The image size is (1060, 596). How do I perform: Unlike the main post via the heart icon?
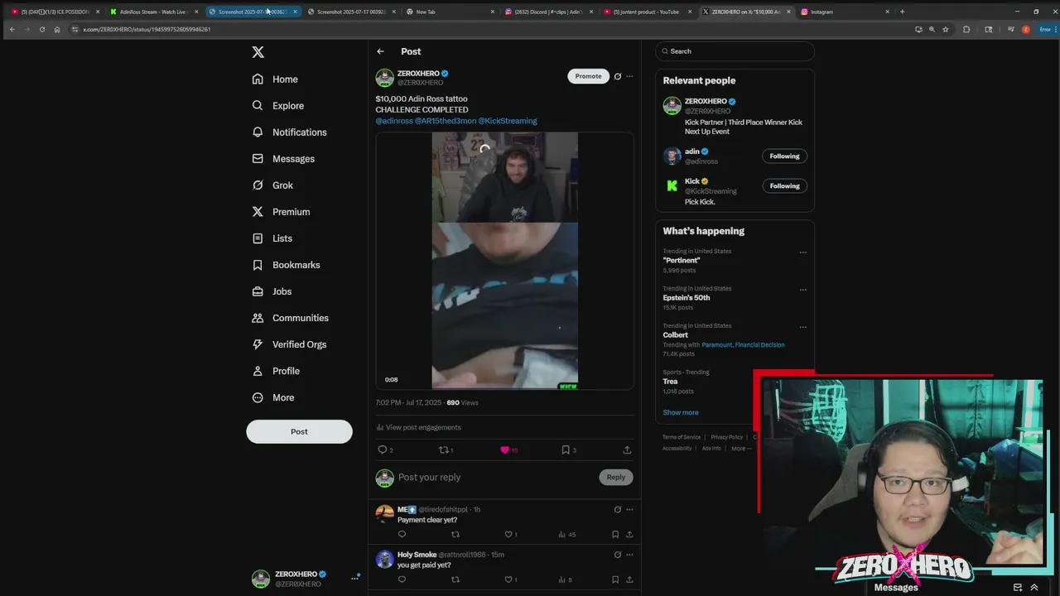click(504, 450)
